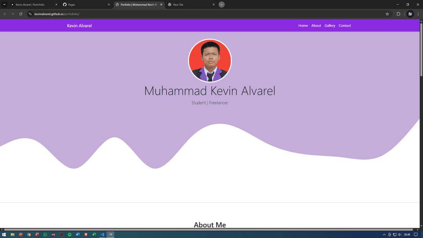423x238 pixels.
Task: Go to the About navigation link
Action: pos(316,26)
